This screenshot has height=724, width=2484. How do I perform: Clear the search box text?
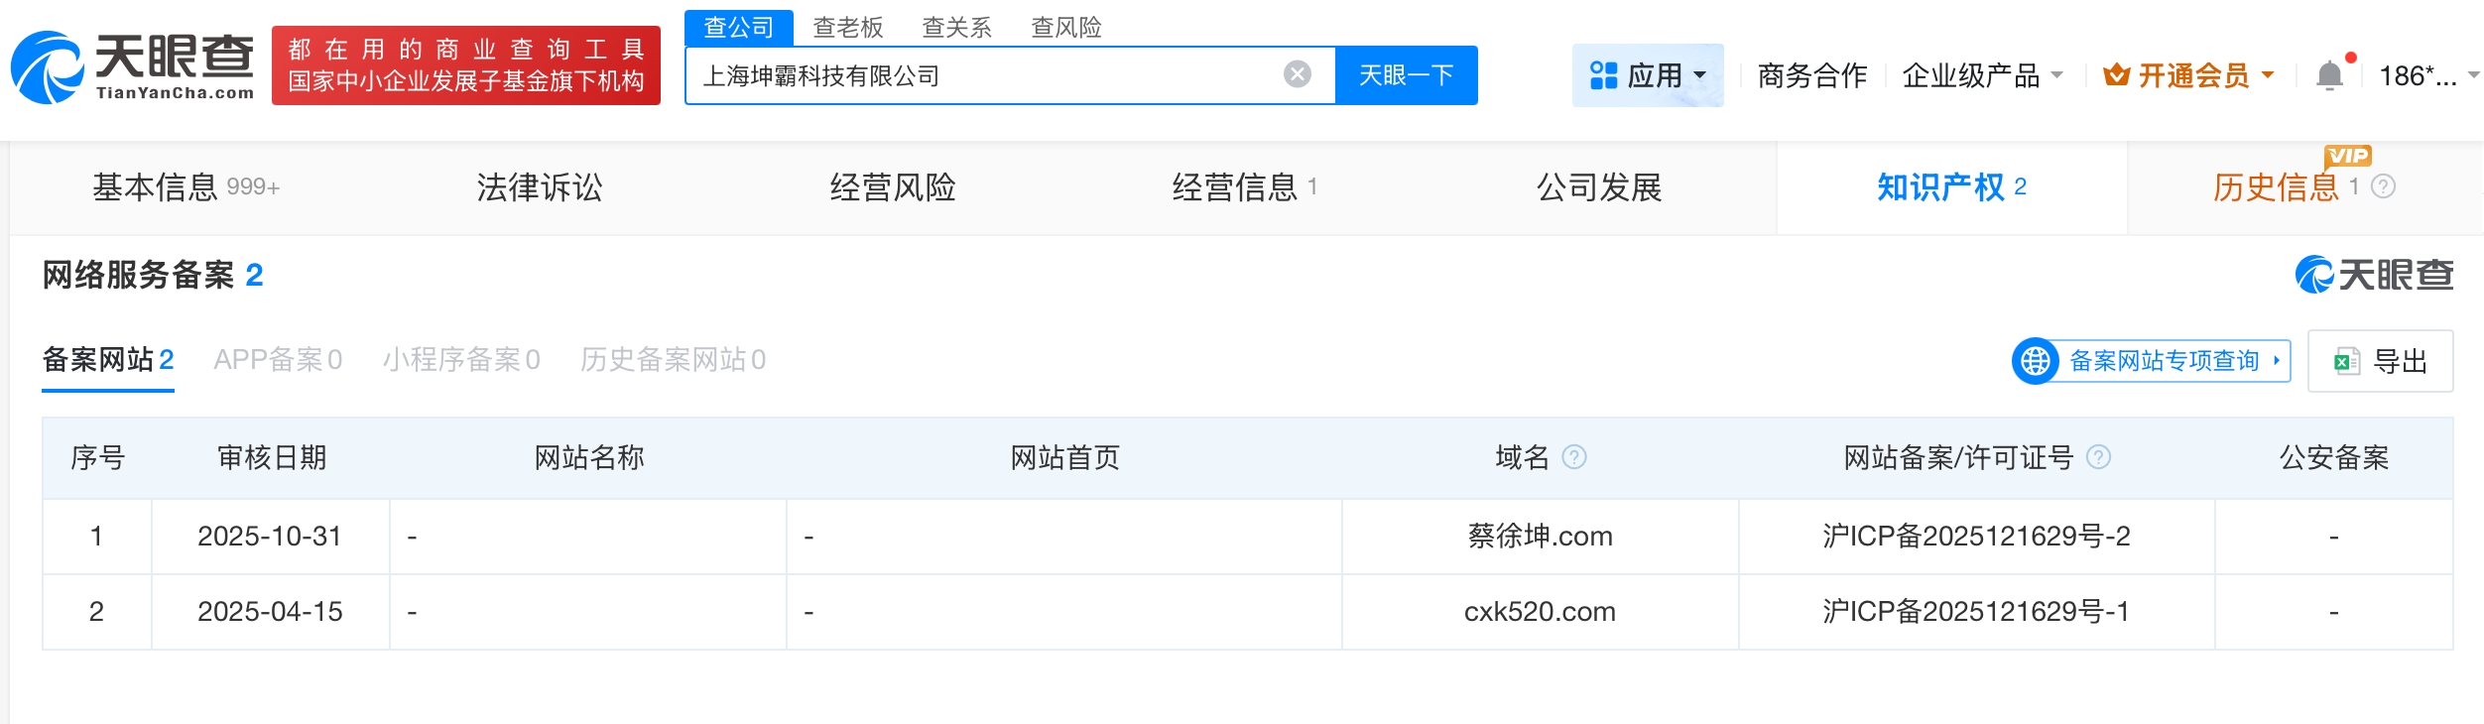click(x=1297, y=74)
